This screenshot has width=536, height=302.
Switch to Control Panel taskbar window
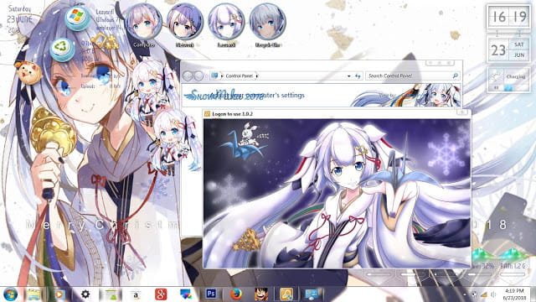click(312, 294)
